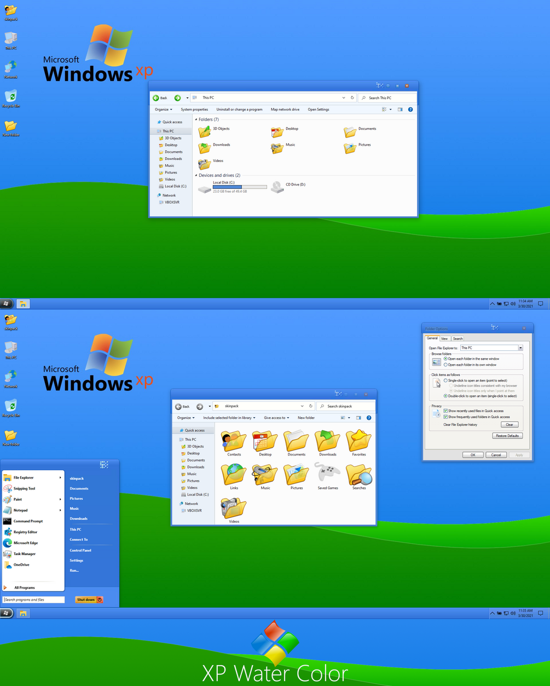Open the Contacts folder in skinpack window
Viewport: 550px width, 686px height.
tap(234, 443)
